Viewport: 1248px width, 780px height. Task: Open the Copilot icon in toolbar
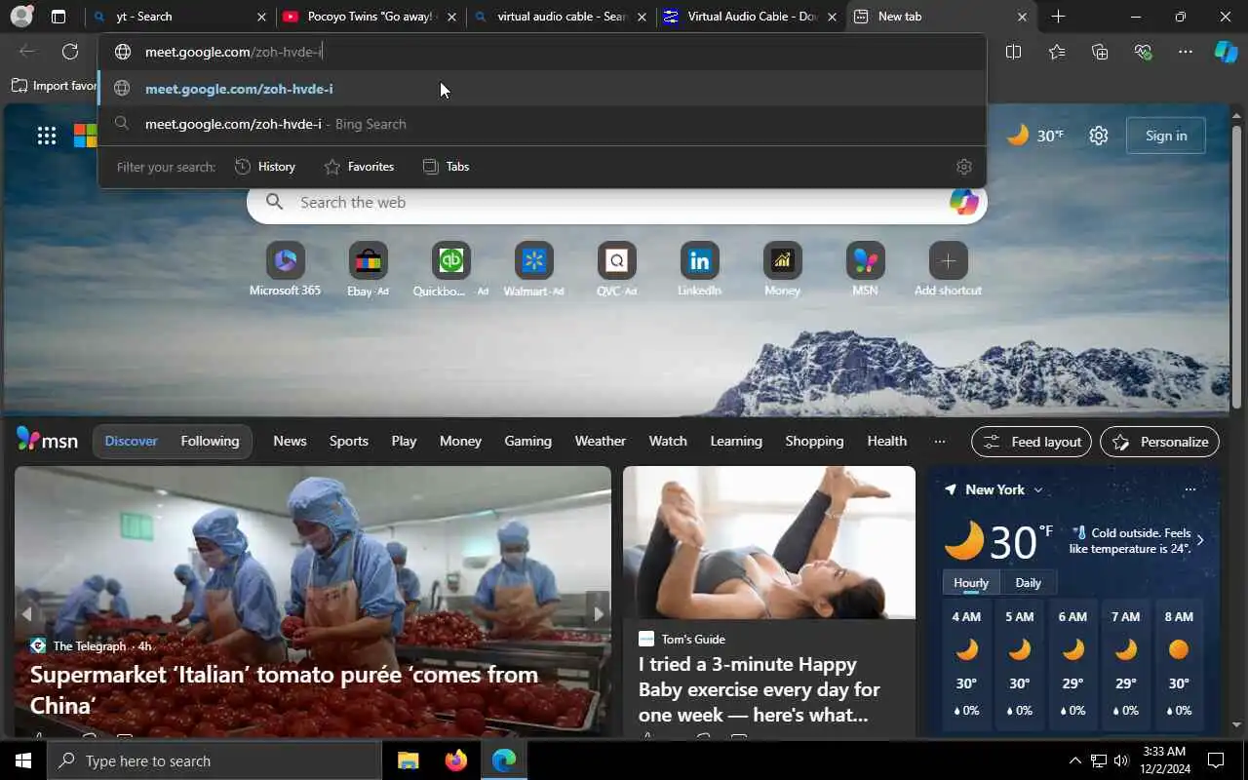coord(1226,52)
